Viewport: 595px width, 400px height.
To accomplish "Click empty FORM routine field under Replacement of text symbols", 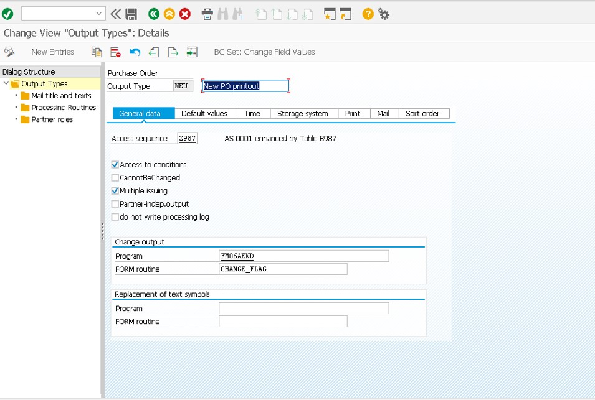I will (x=283, y=321).
